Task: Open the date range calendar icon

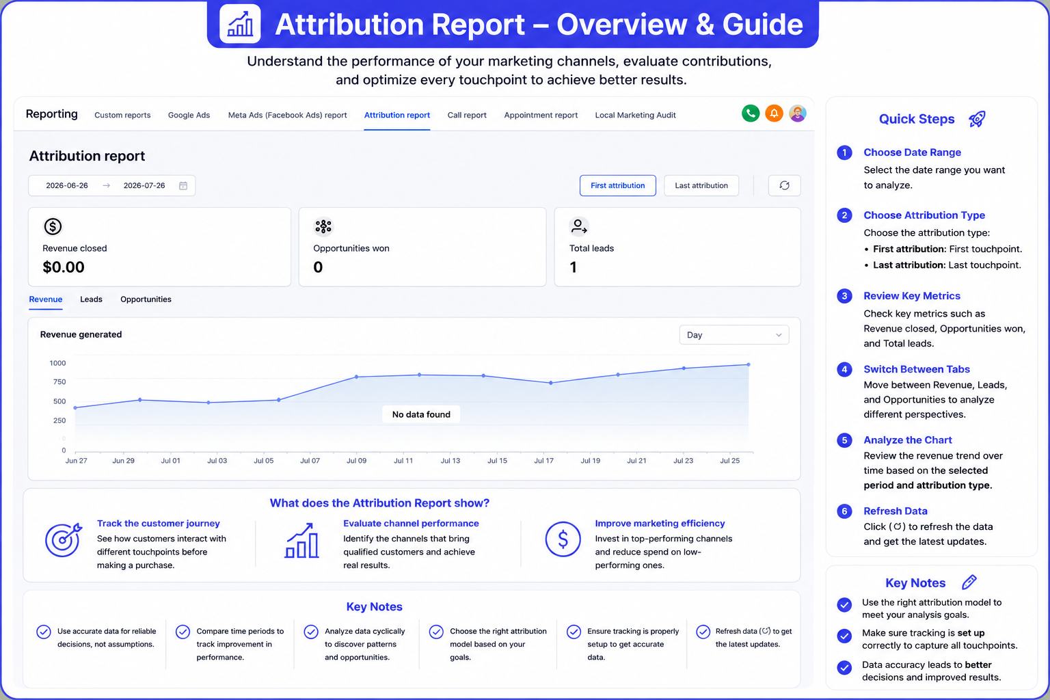Action: 183,185
